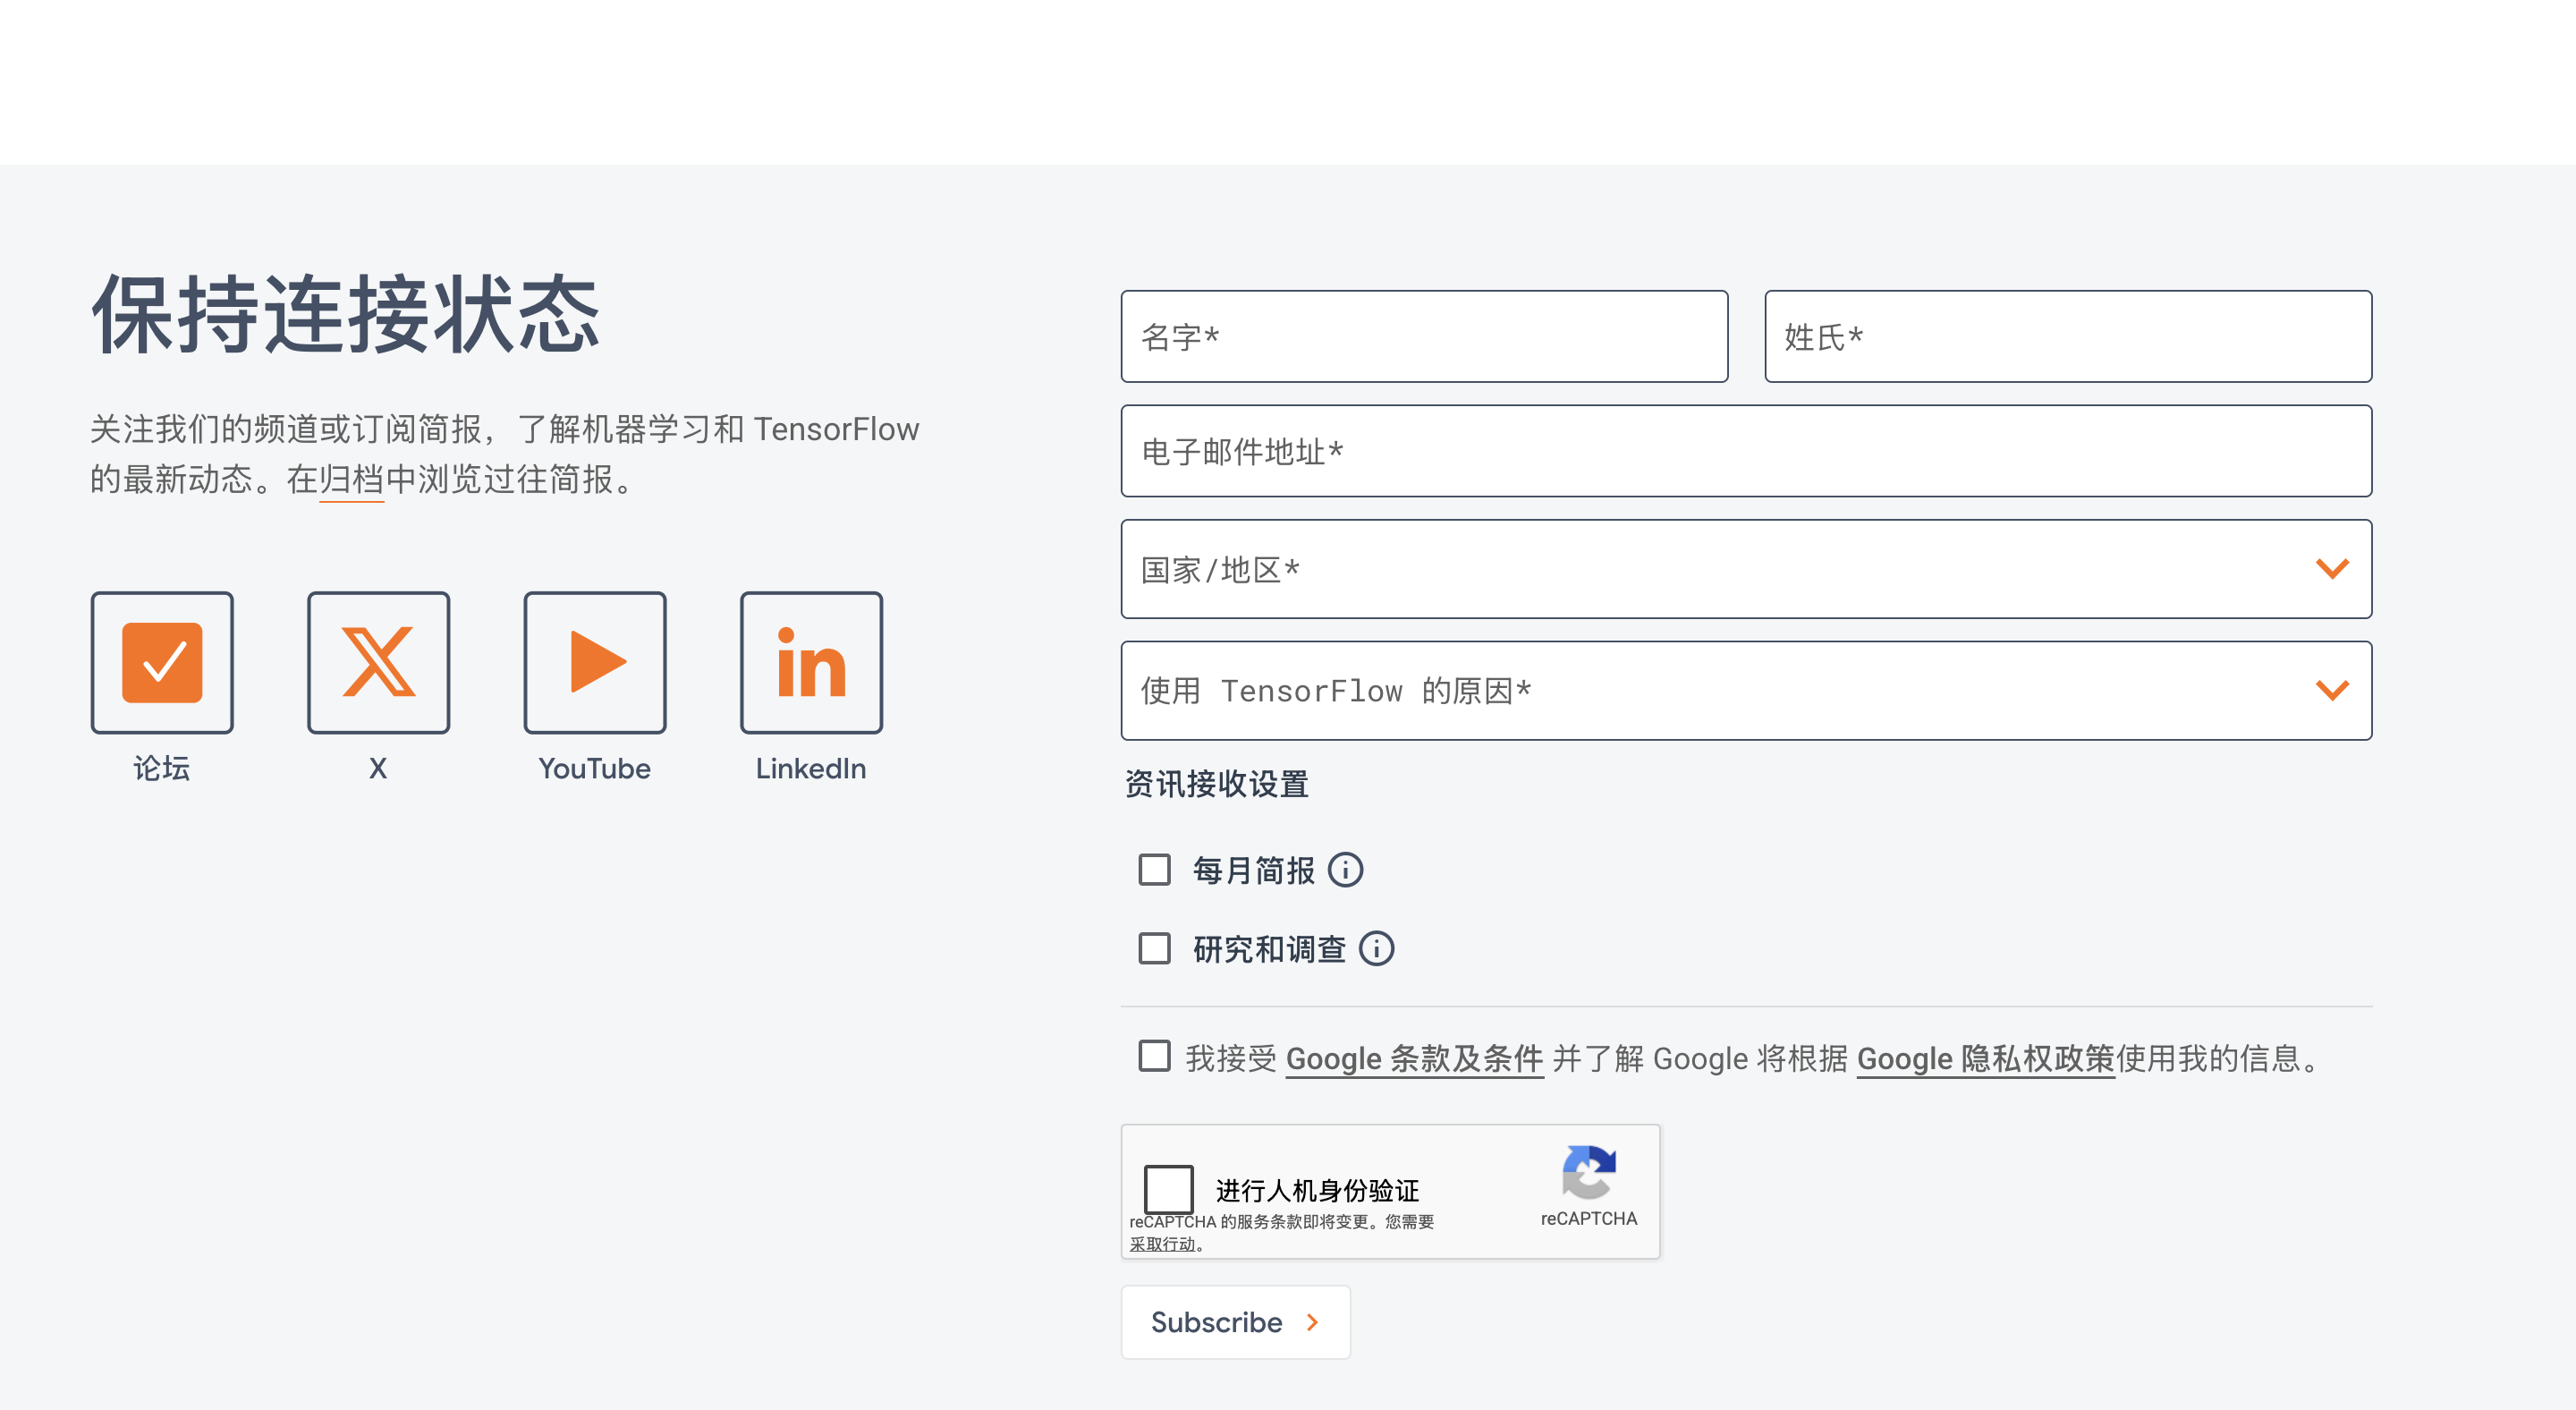
Task: Open the 论坛 forum icon
Action: coord(162,662)
